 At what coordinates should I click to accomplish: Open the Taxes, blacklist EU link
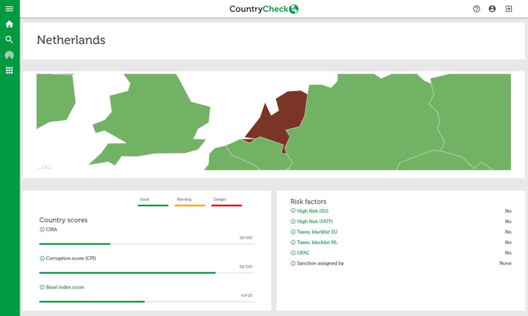[317, 232]
